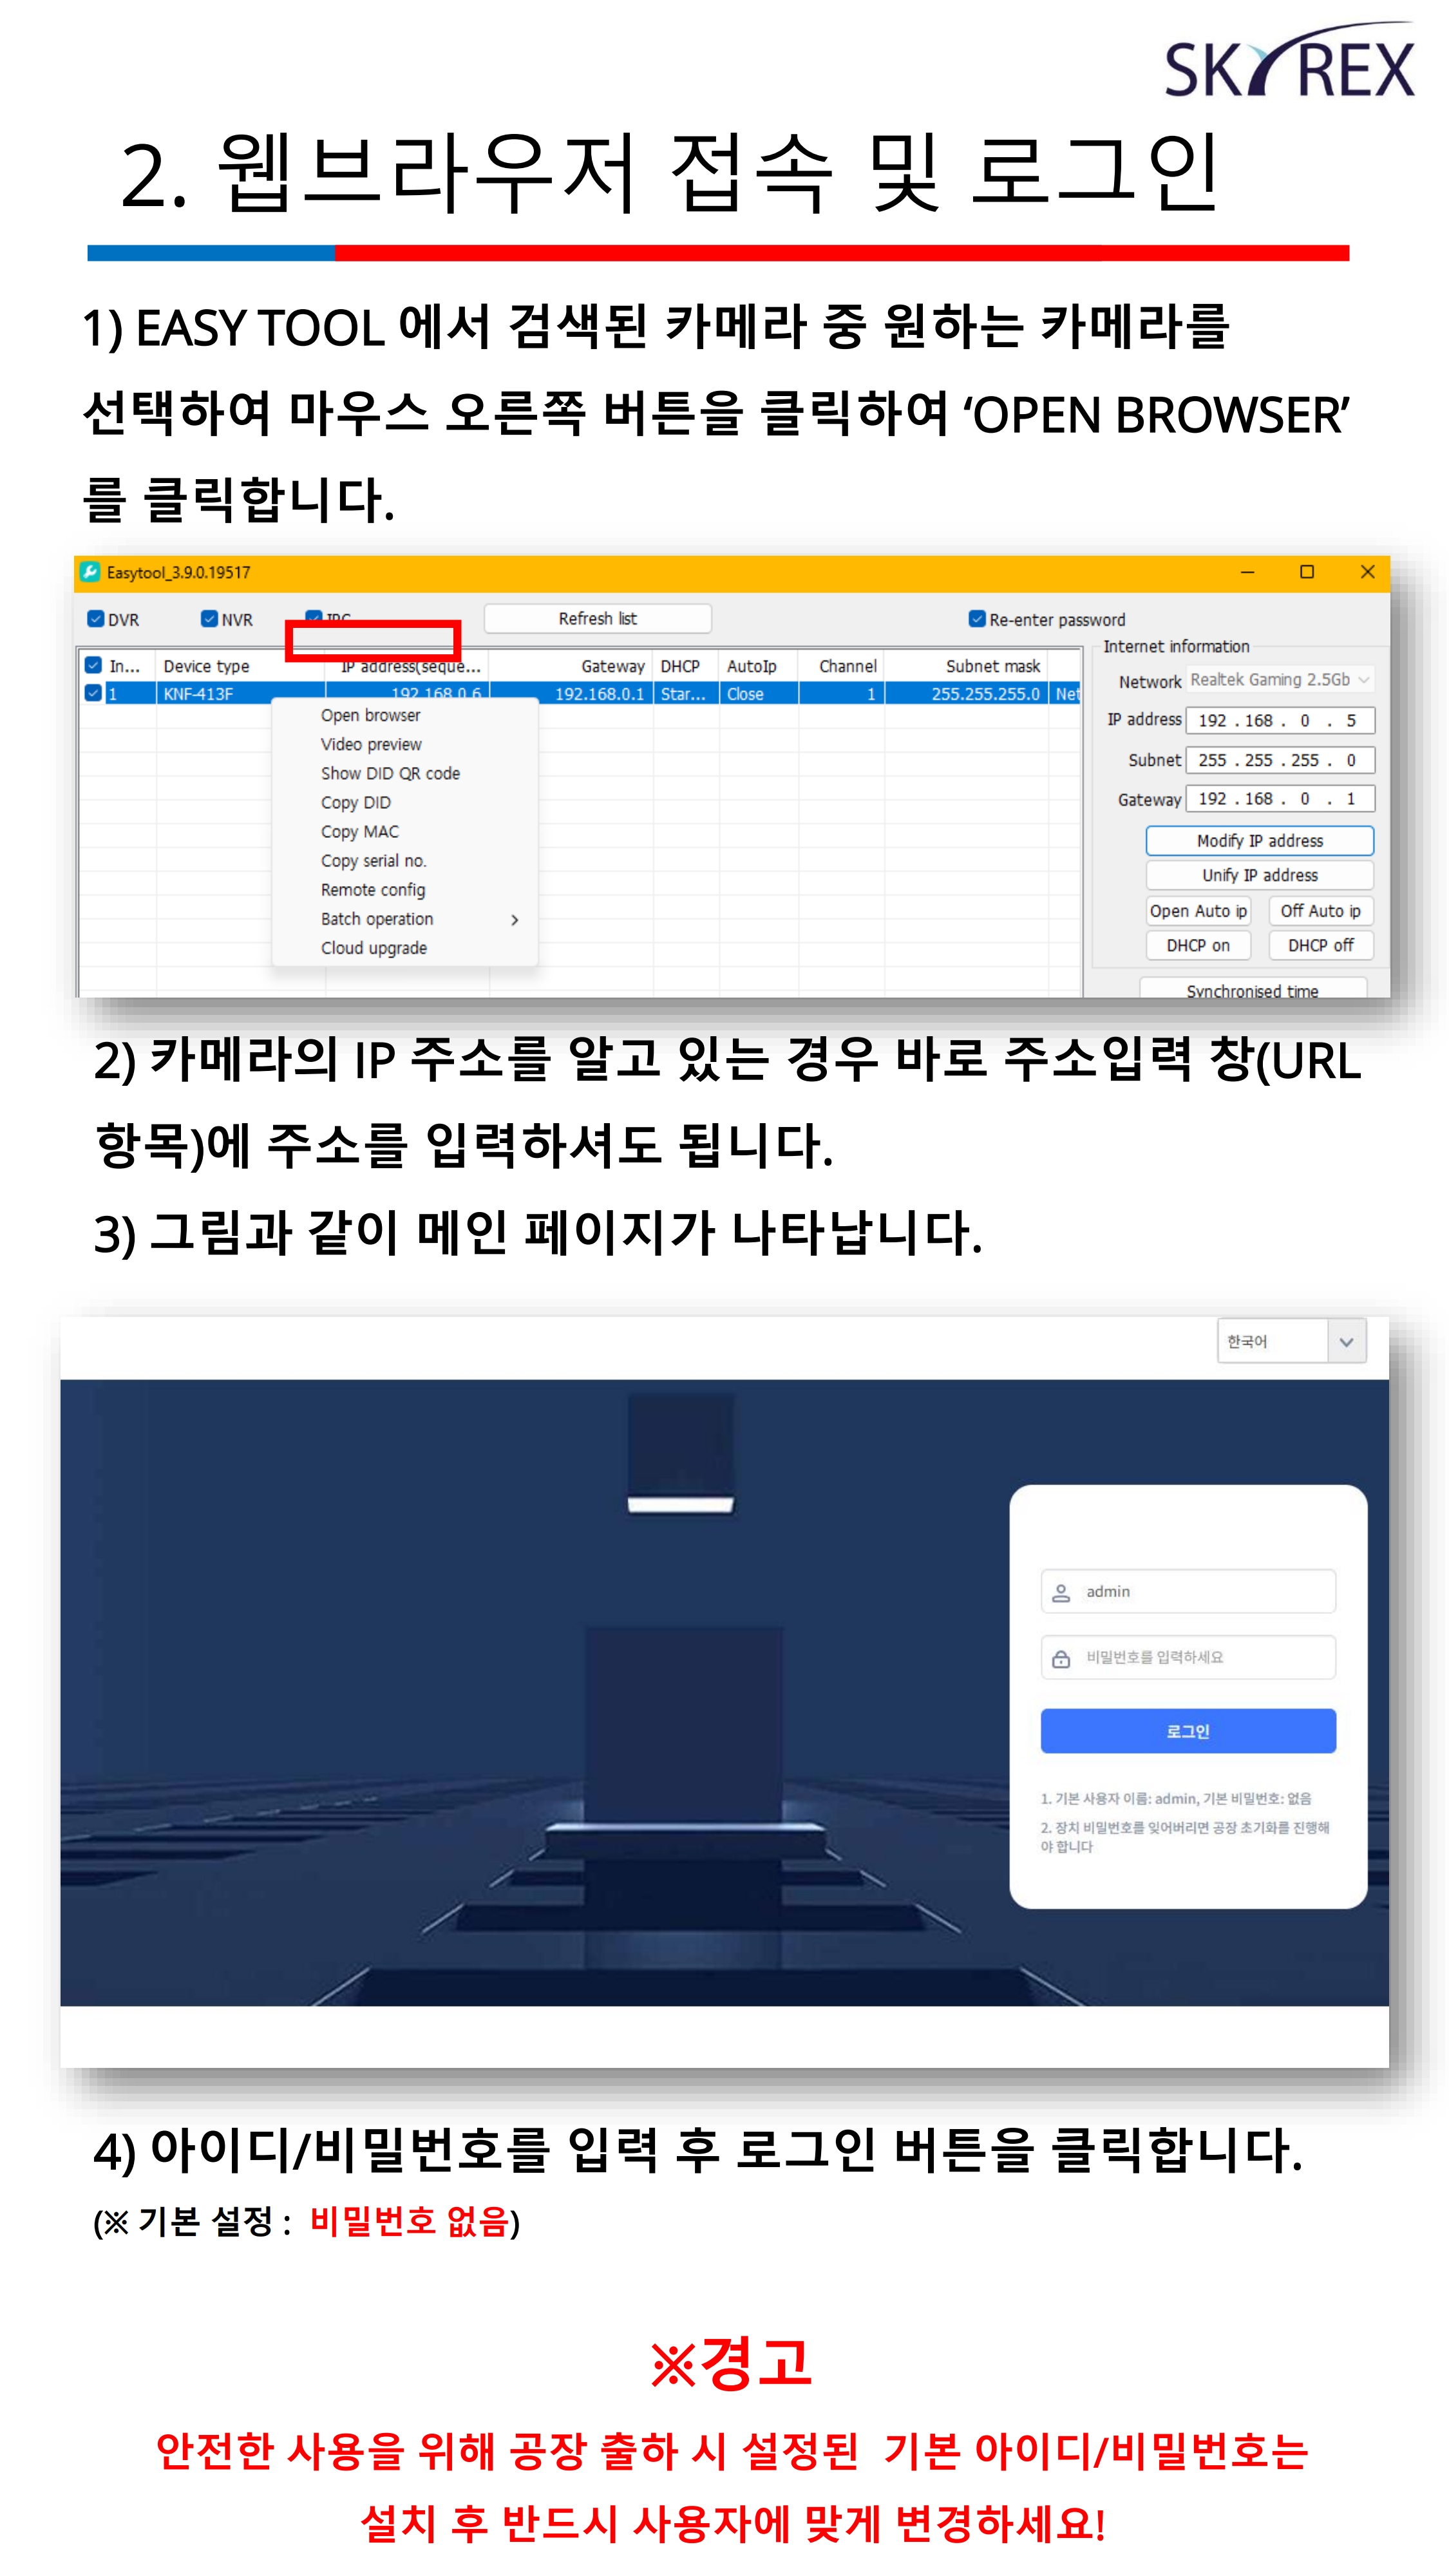The image size is (1449, 2576).
Task: Click the Easytool app icon in title bar
Action: point(90,572)
